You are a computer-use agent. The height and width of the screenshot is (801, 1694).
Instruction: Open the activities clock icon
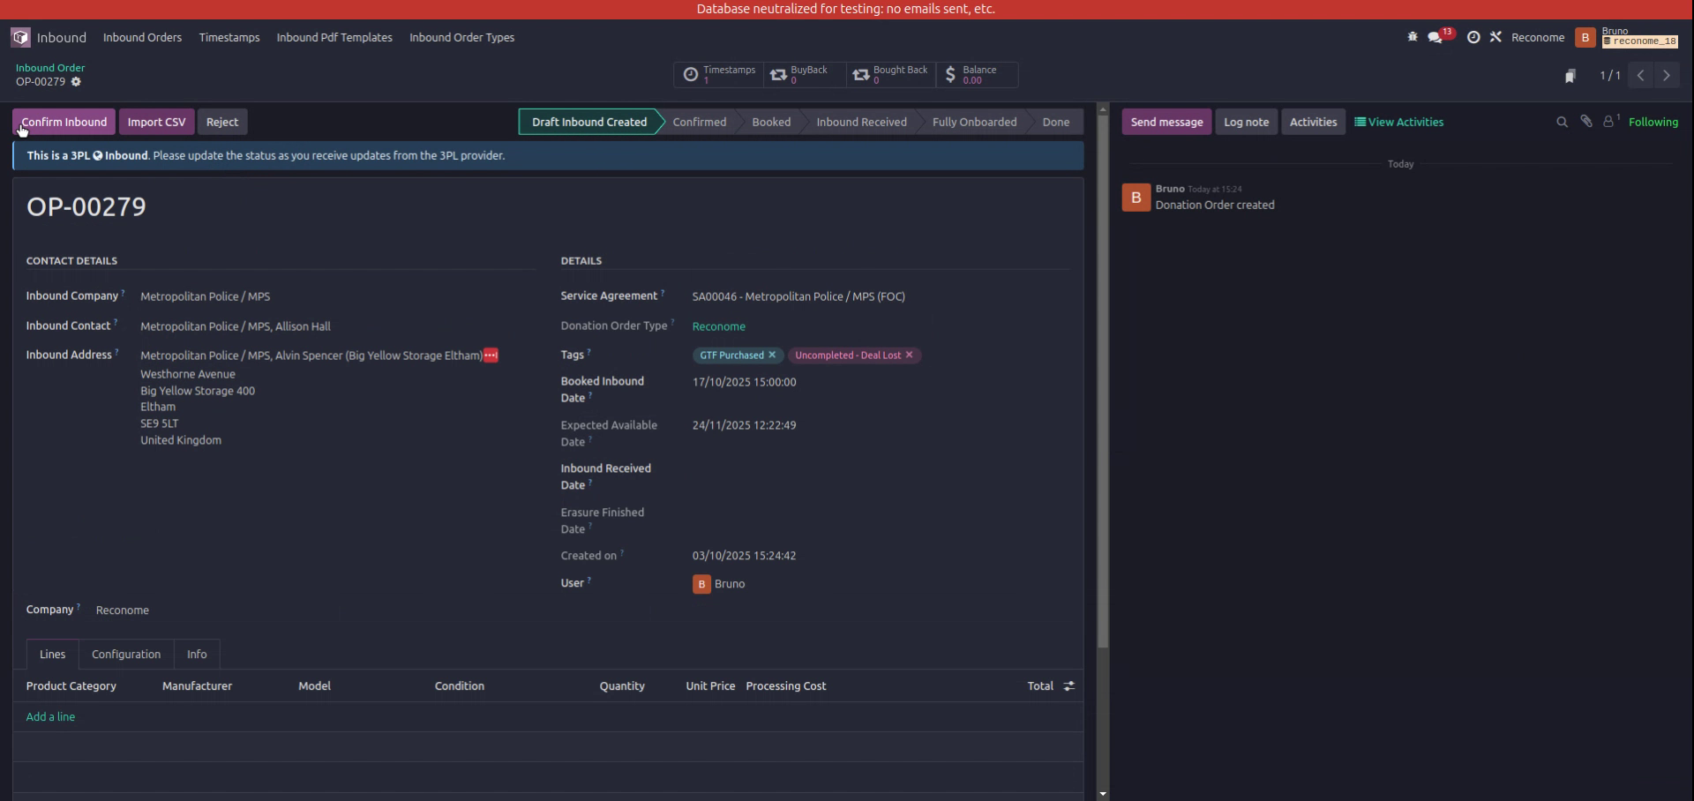coord(1473,37)
